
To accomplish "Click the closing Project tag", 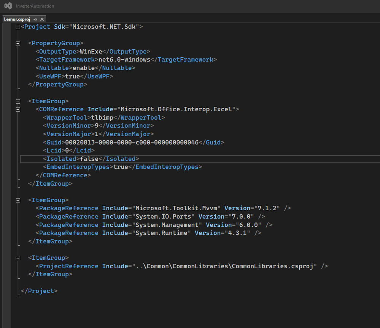I will 39,291.
